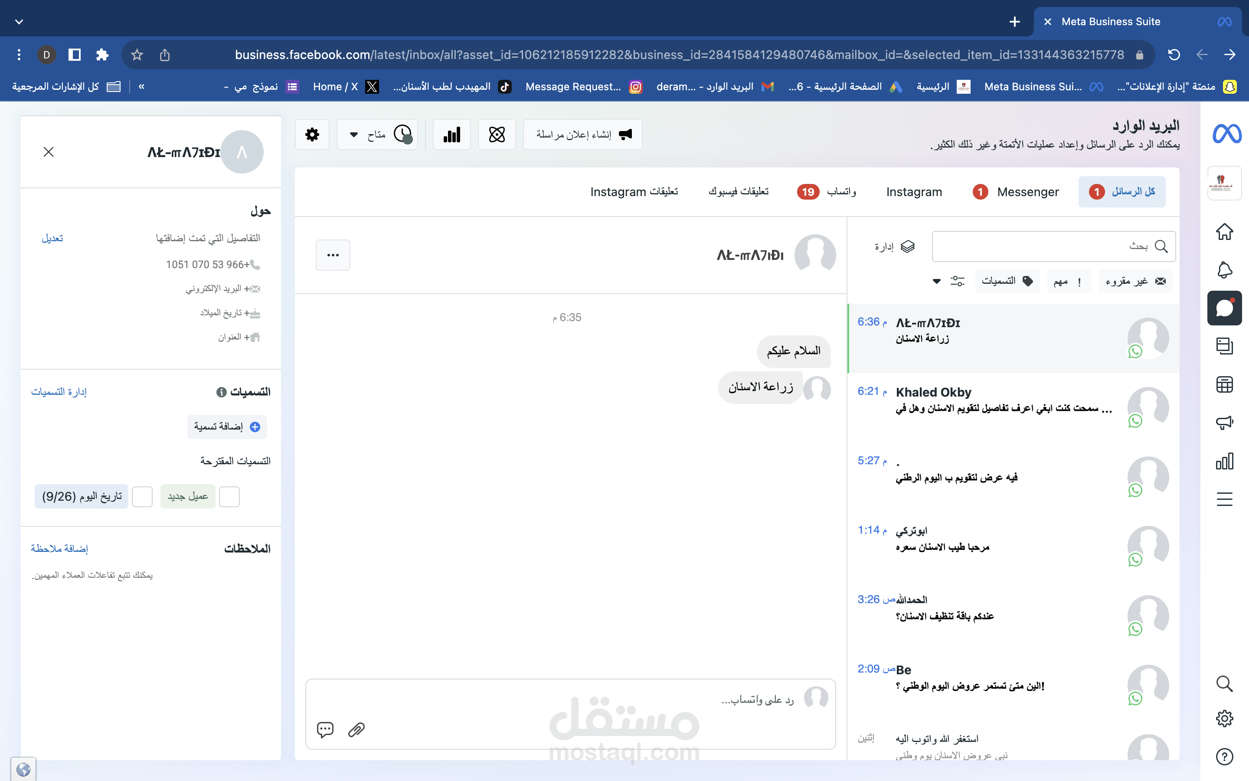Open automations atom icon button

coord(497,135)
